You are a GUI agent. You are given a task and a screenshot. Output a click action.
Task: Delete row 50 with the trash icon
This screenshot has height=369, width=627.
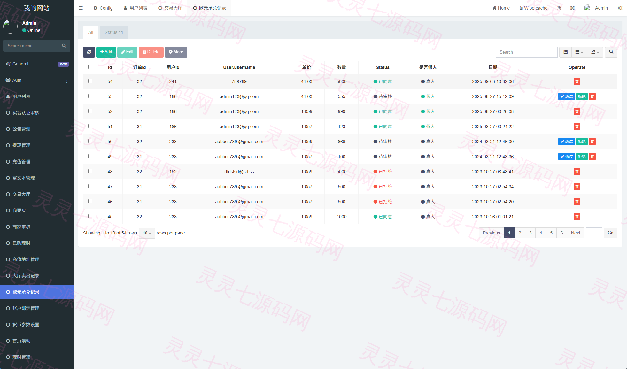[x=592, y=142]
